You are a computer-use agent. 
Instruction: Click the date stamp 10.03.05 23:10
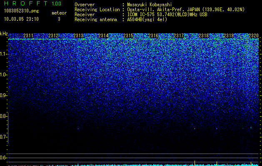21,19
